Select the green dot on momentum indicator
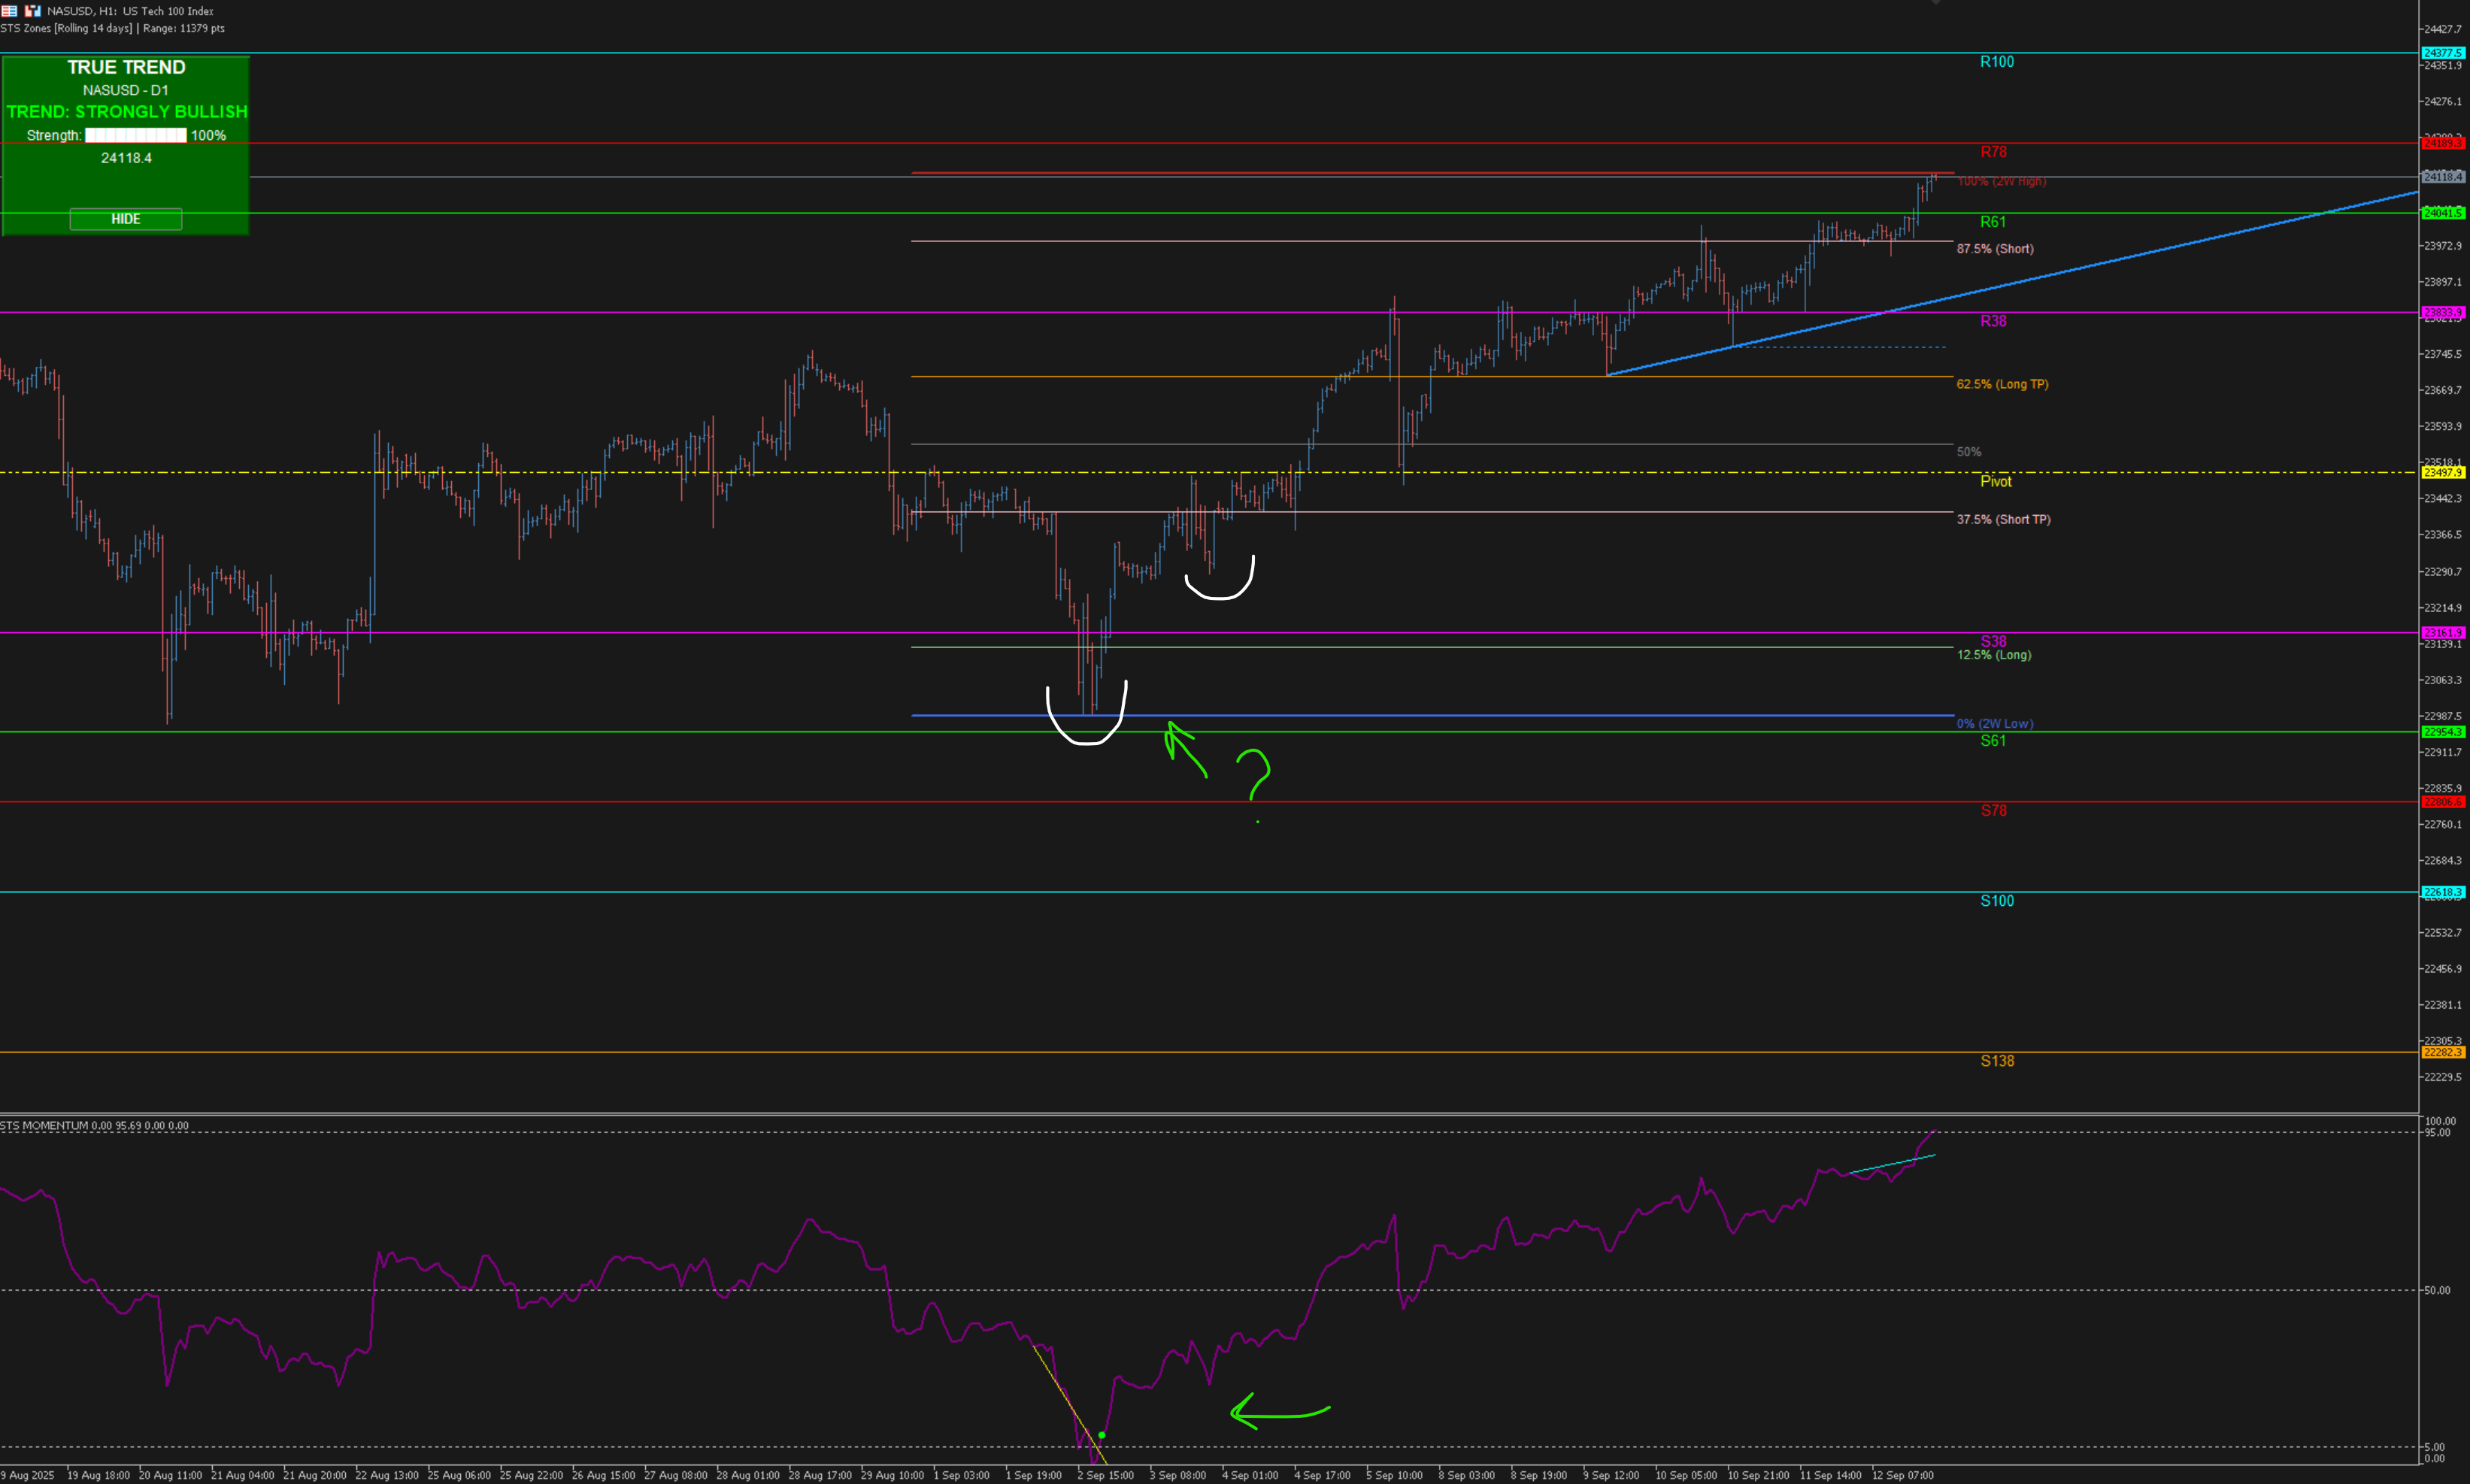Screen dimensions: 2470x1484 tap(1101, 1435)
